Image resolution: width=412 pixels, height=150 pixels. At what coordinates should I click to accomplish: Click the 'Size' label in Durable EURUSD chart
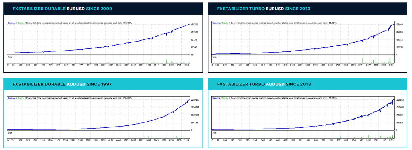click(x=10, y=57)
